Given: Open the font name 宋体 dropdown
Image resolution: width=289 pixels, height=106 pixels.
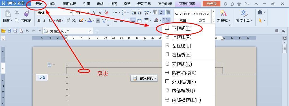Looking at the screenshot, I should [71, 13].
